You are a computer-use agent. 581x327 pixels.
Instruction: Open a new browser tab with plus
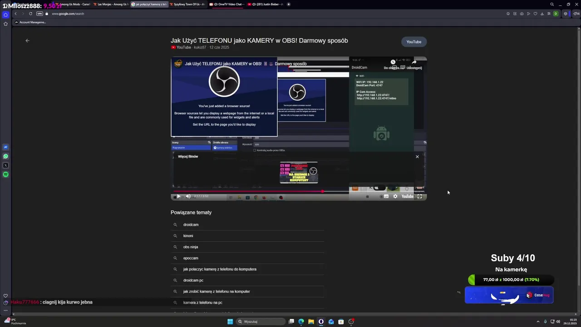click(x=289, y=4)
